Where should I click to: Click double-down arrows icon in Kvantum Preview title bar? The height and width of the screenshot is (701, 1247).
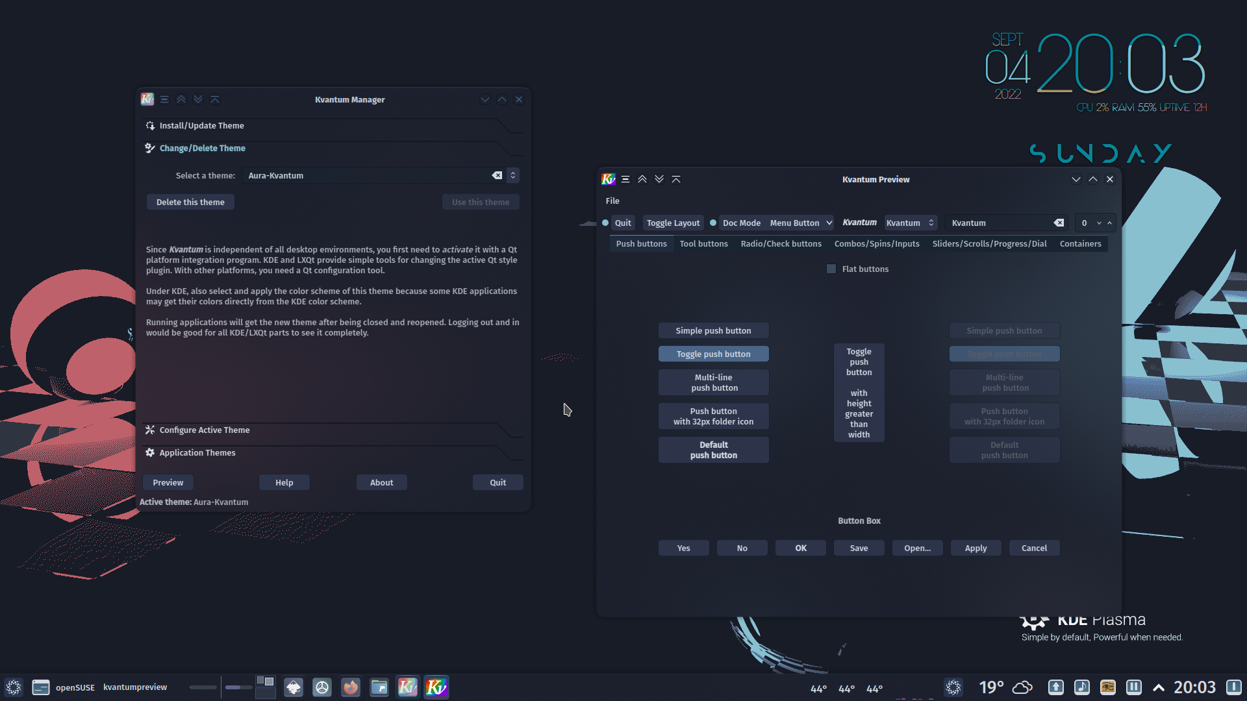click(659, 179)
